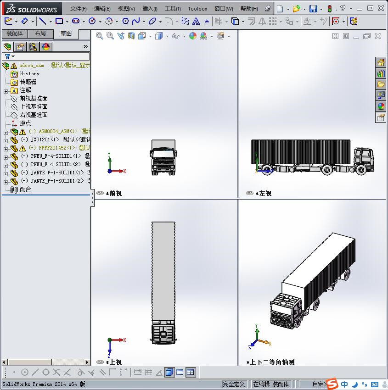Viewport: 388px width, 390px height.
Task: Click Zoom to Fit icon
Action: click(100, 36)
